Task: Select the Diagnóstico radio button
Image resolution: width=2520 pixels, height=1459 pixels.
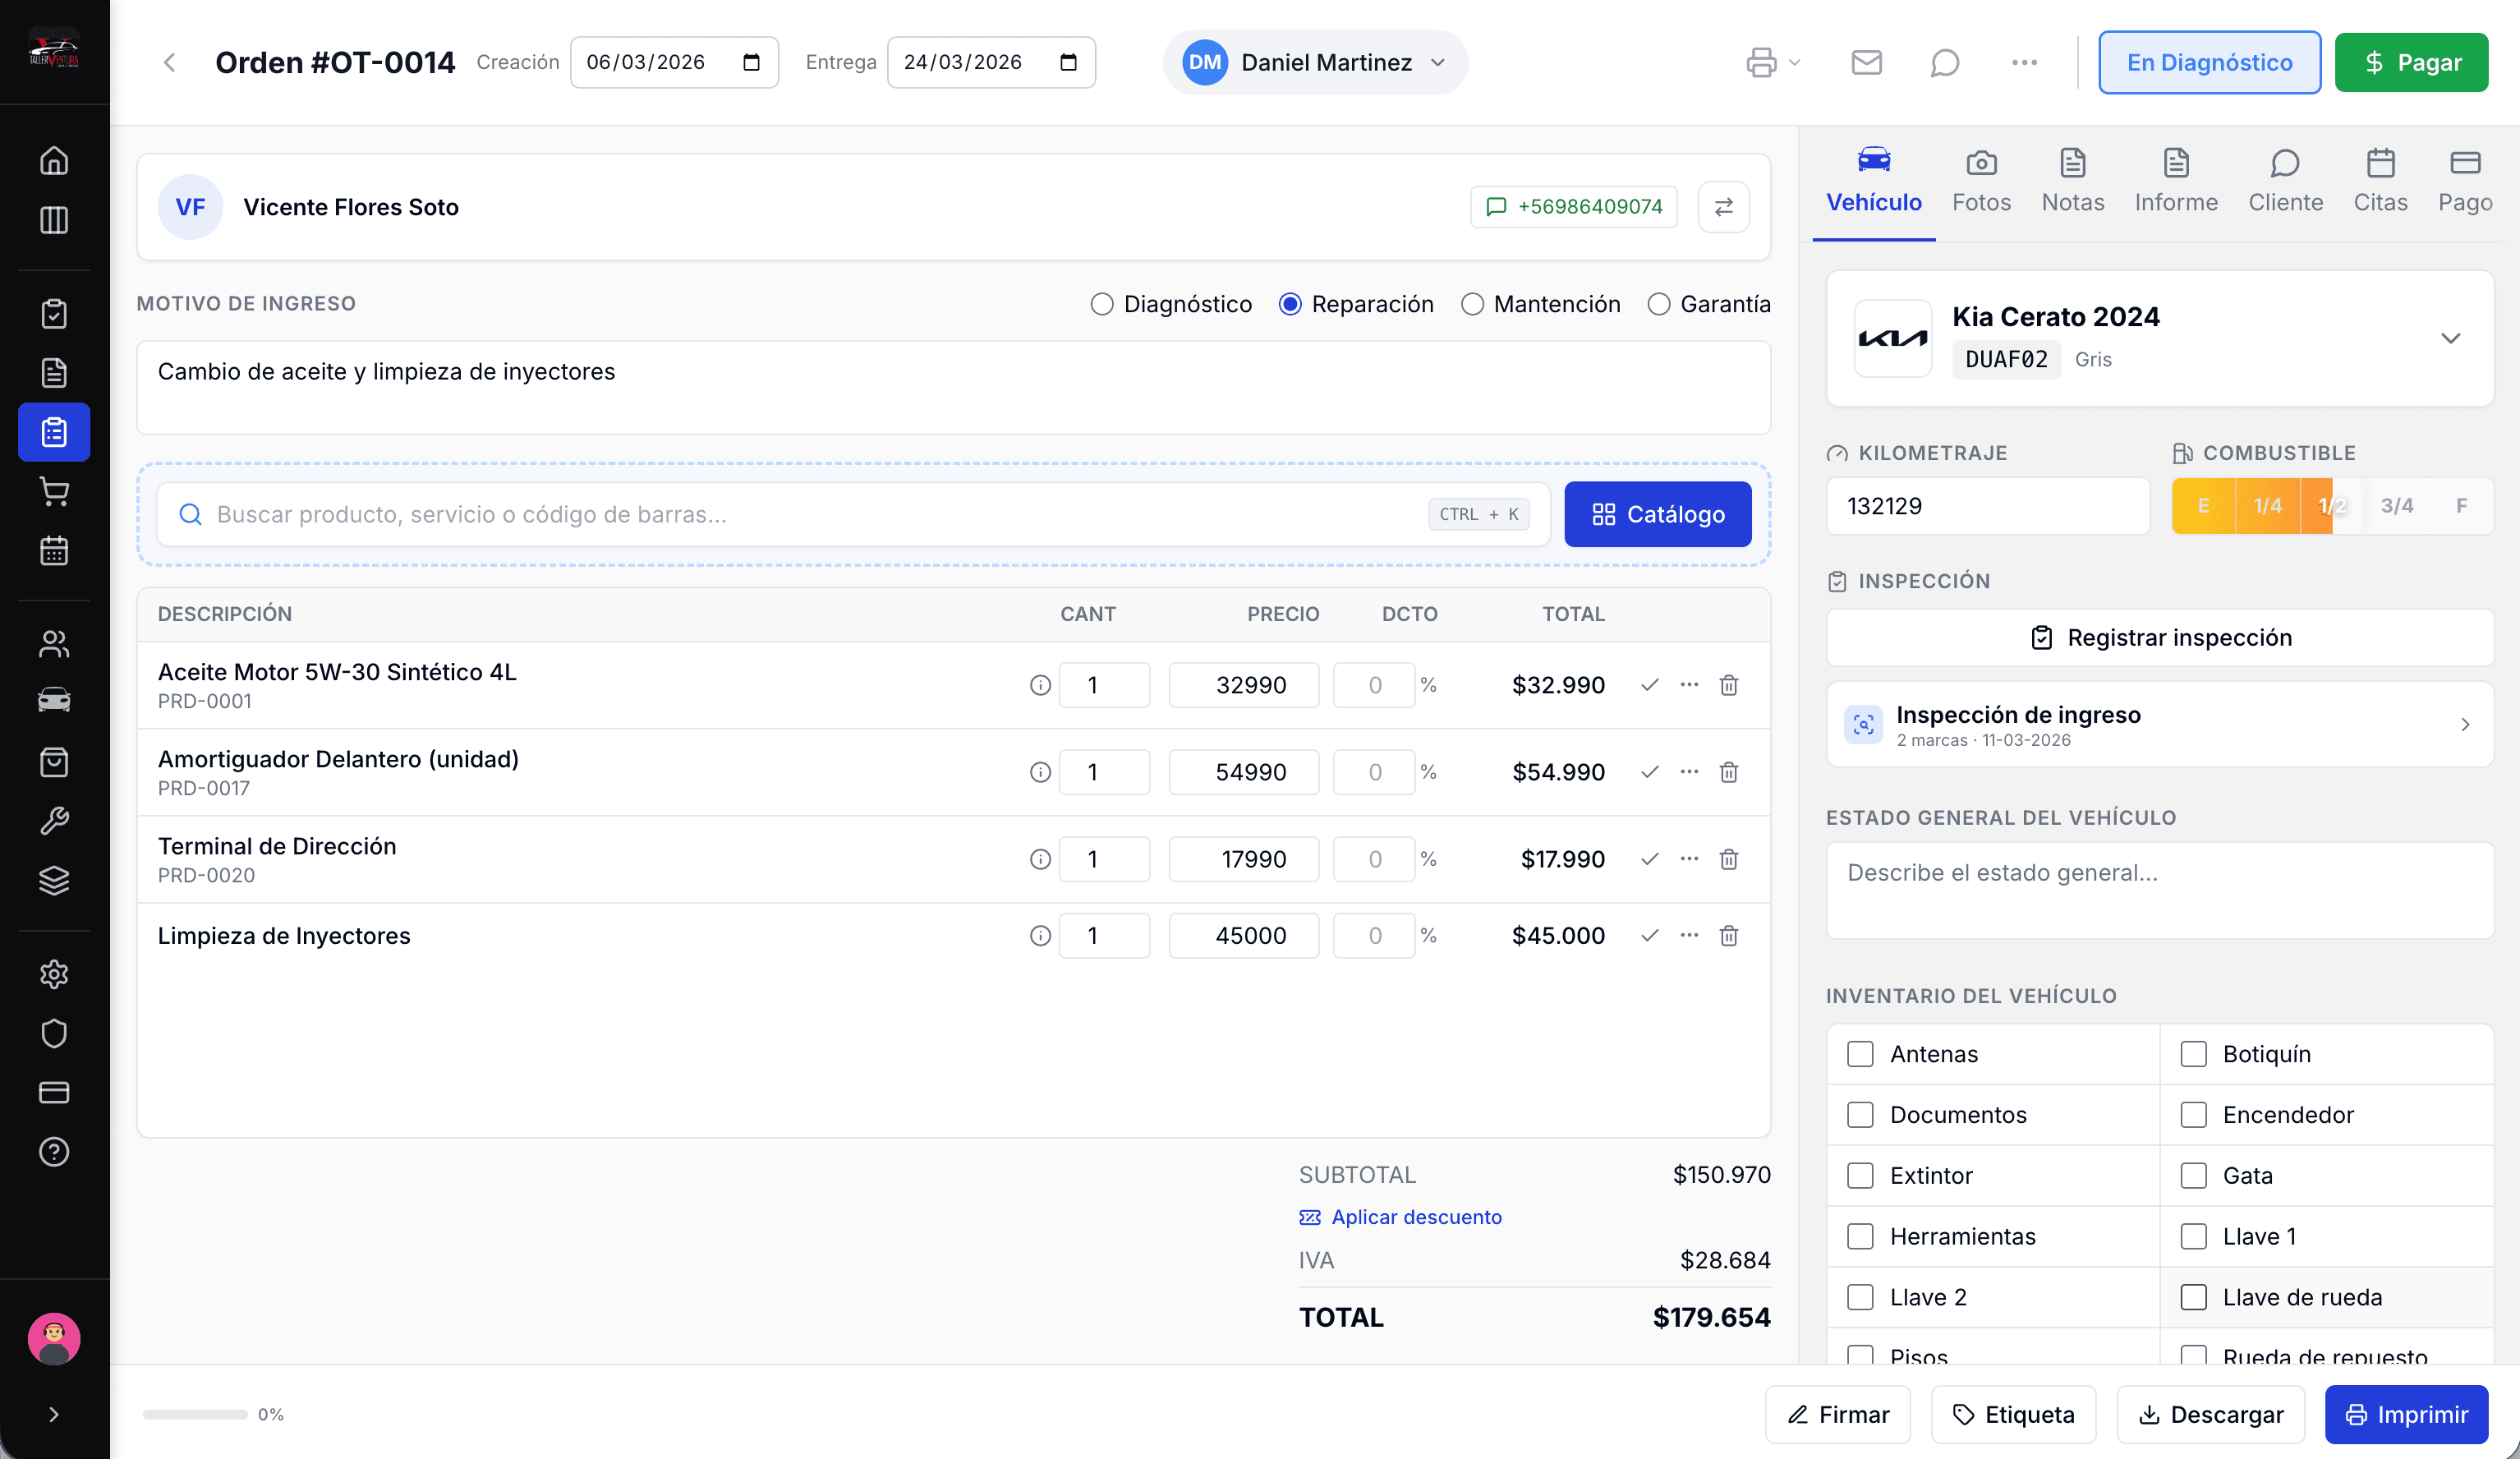Action: tap(1101, 304)
